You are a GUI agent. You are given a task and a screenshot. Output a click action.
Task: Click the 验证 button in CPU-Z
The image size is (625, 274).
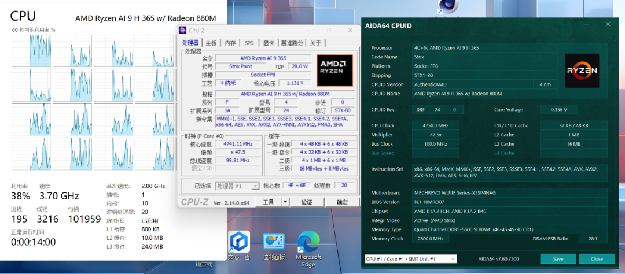coord(307,202)
